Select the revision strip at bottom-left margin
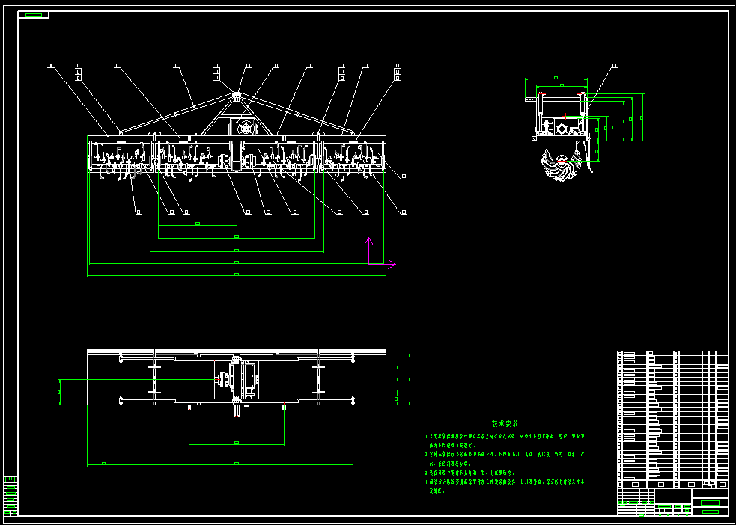Viewport: 736px width, 525px height. pos(10,496)
